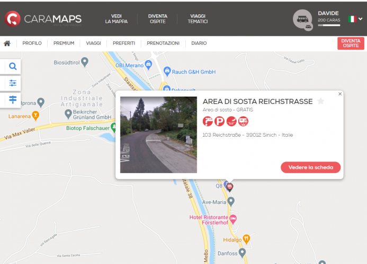This screenshot has width=367, height=264.
Task: Open the Prenotazioni tab
Action: coord(163,43)
